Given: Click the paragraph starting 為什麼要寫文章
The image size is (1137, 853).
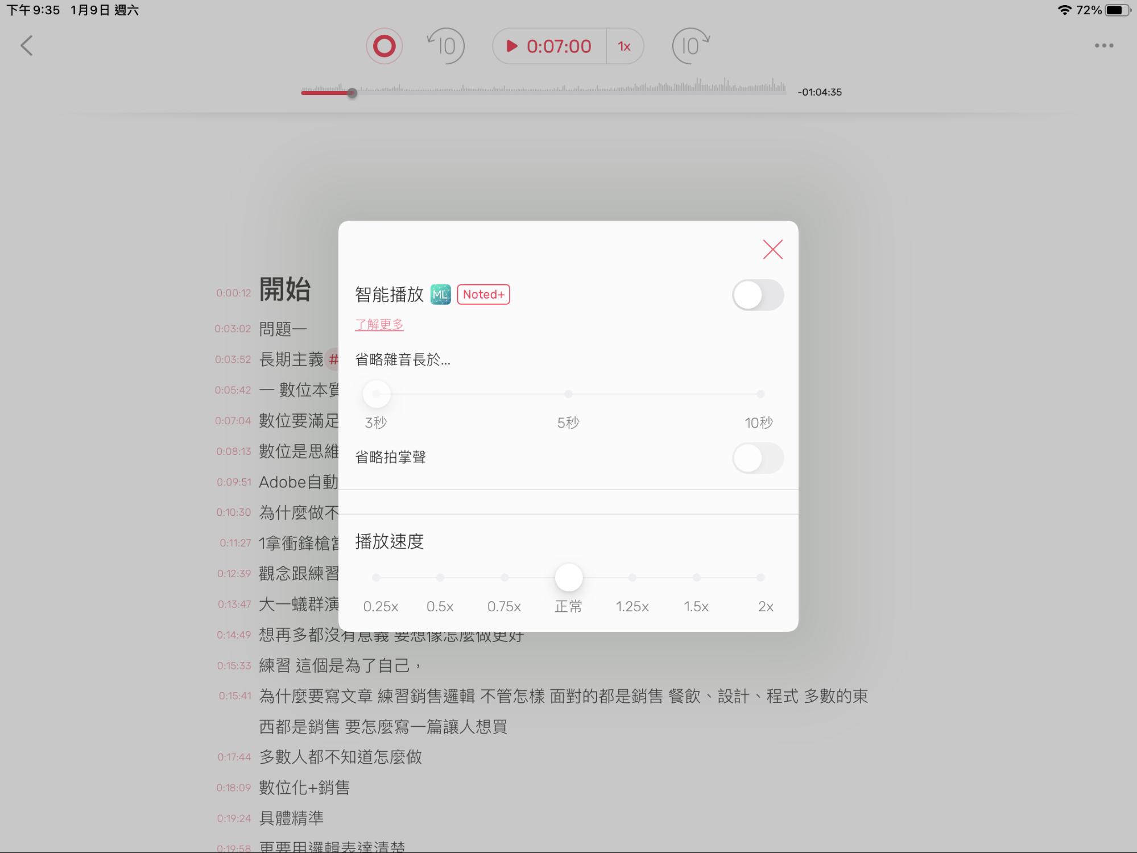Looking at the screenshot, I should (564, 711).
